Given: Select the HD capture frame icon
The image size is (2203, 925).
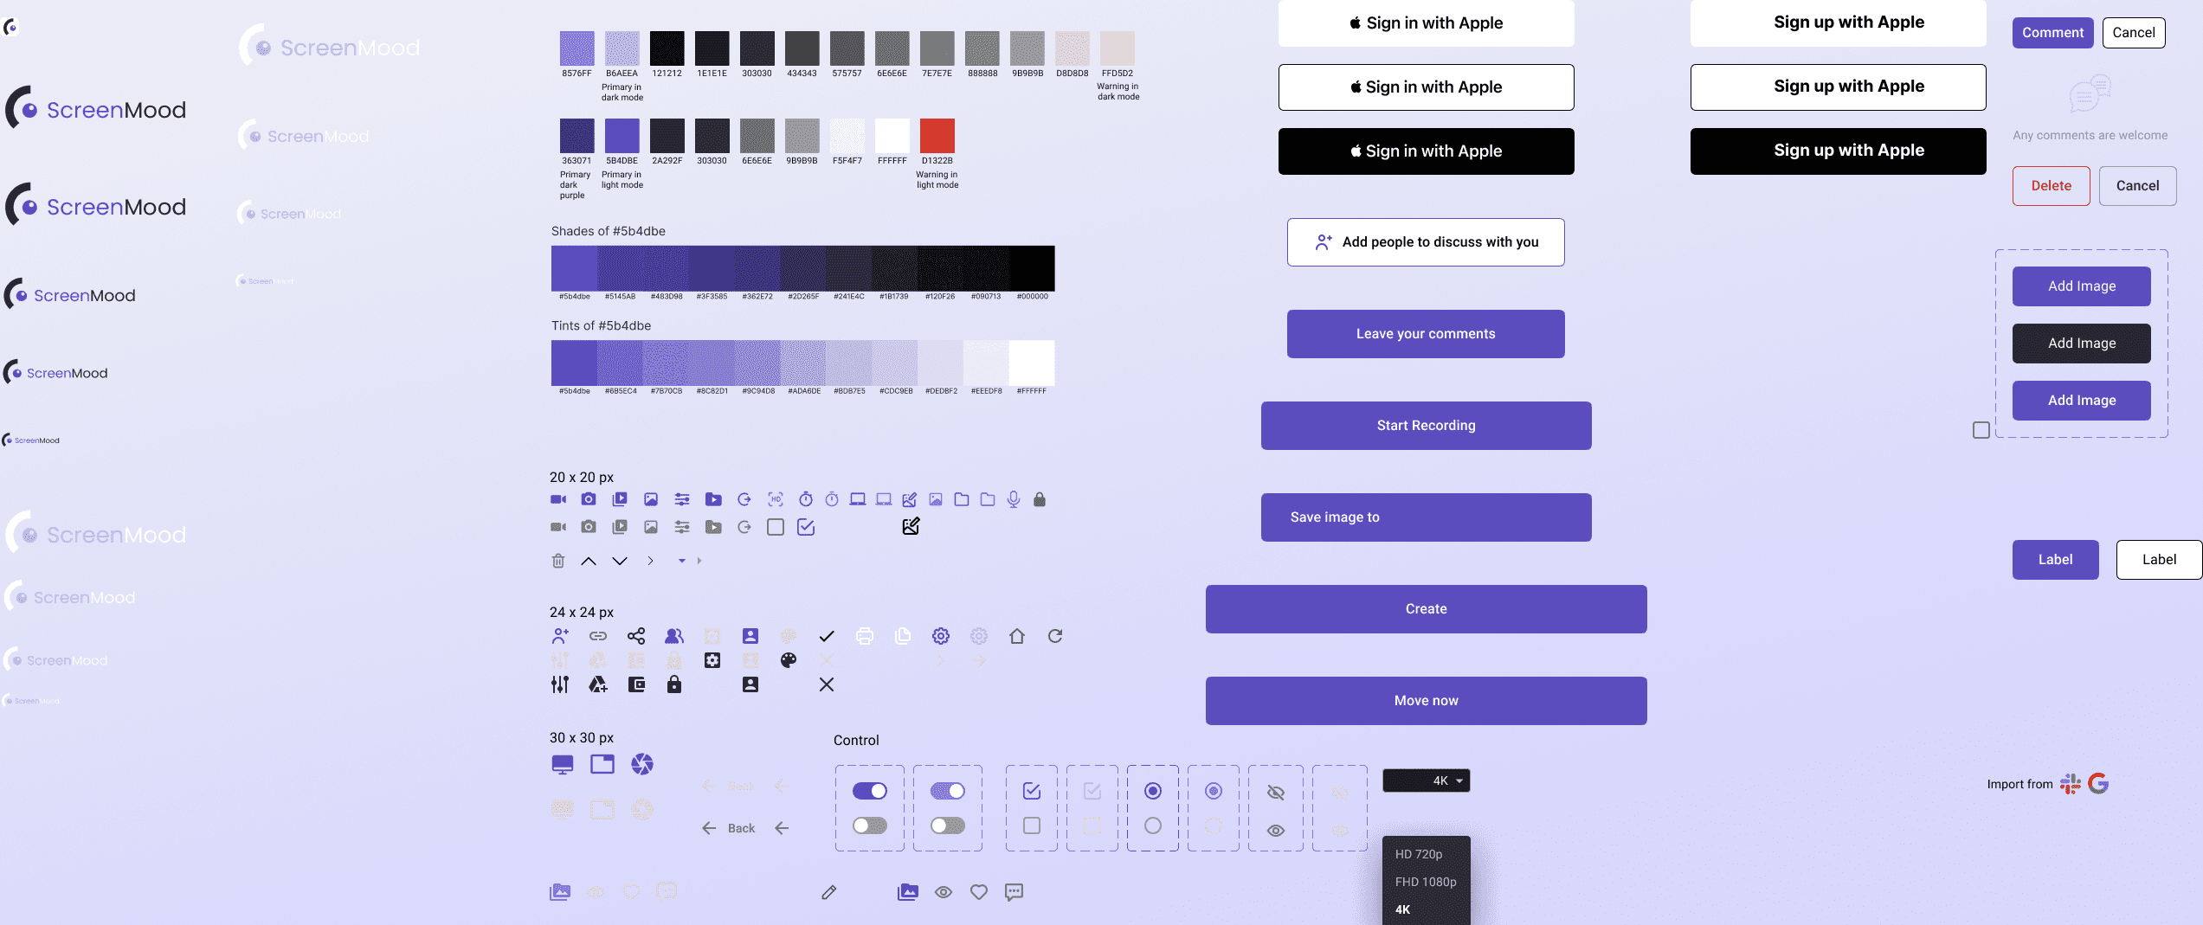Looking at the screenshot, I should tap(775, 499).
